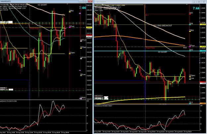Click the 7:44 candle timer on XAUUSD chart

(x=82, y=8)
